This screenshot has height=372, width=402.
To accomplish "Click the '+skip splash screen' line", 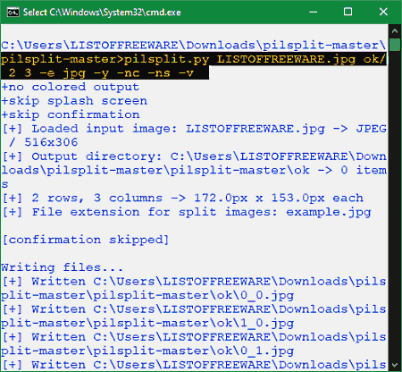I will click(74, 101).
